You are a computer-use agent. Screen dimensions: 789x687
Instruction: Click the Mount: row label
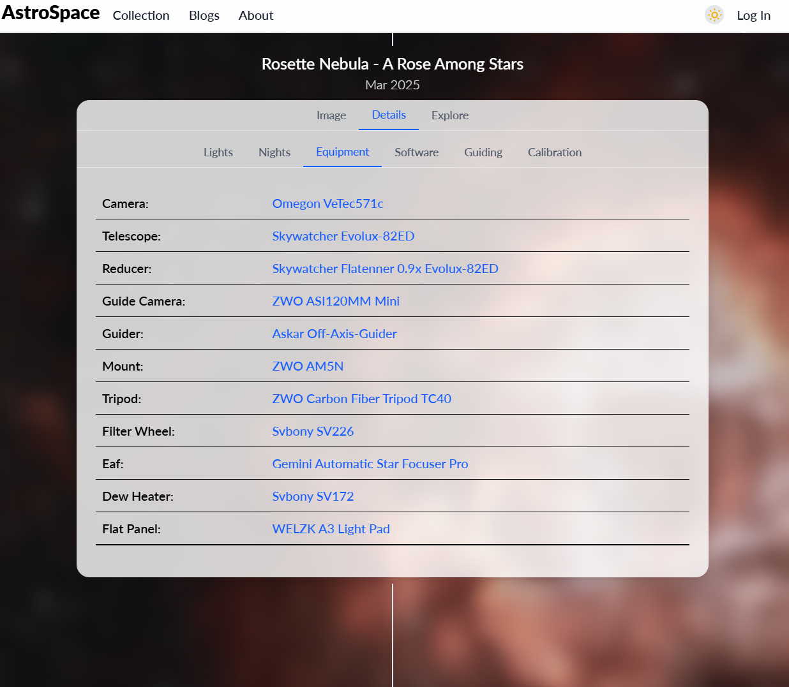[x=123, y=366]
